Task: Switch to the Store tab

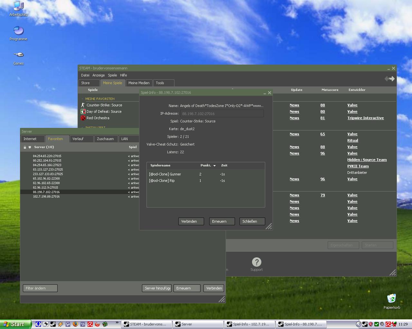Action: point(89,83)
